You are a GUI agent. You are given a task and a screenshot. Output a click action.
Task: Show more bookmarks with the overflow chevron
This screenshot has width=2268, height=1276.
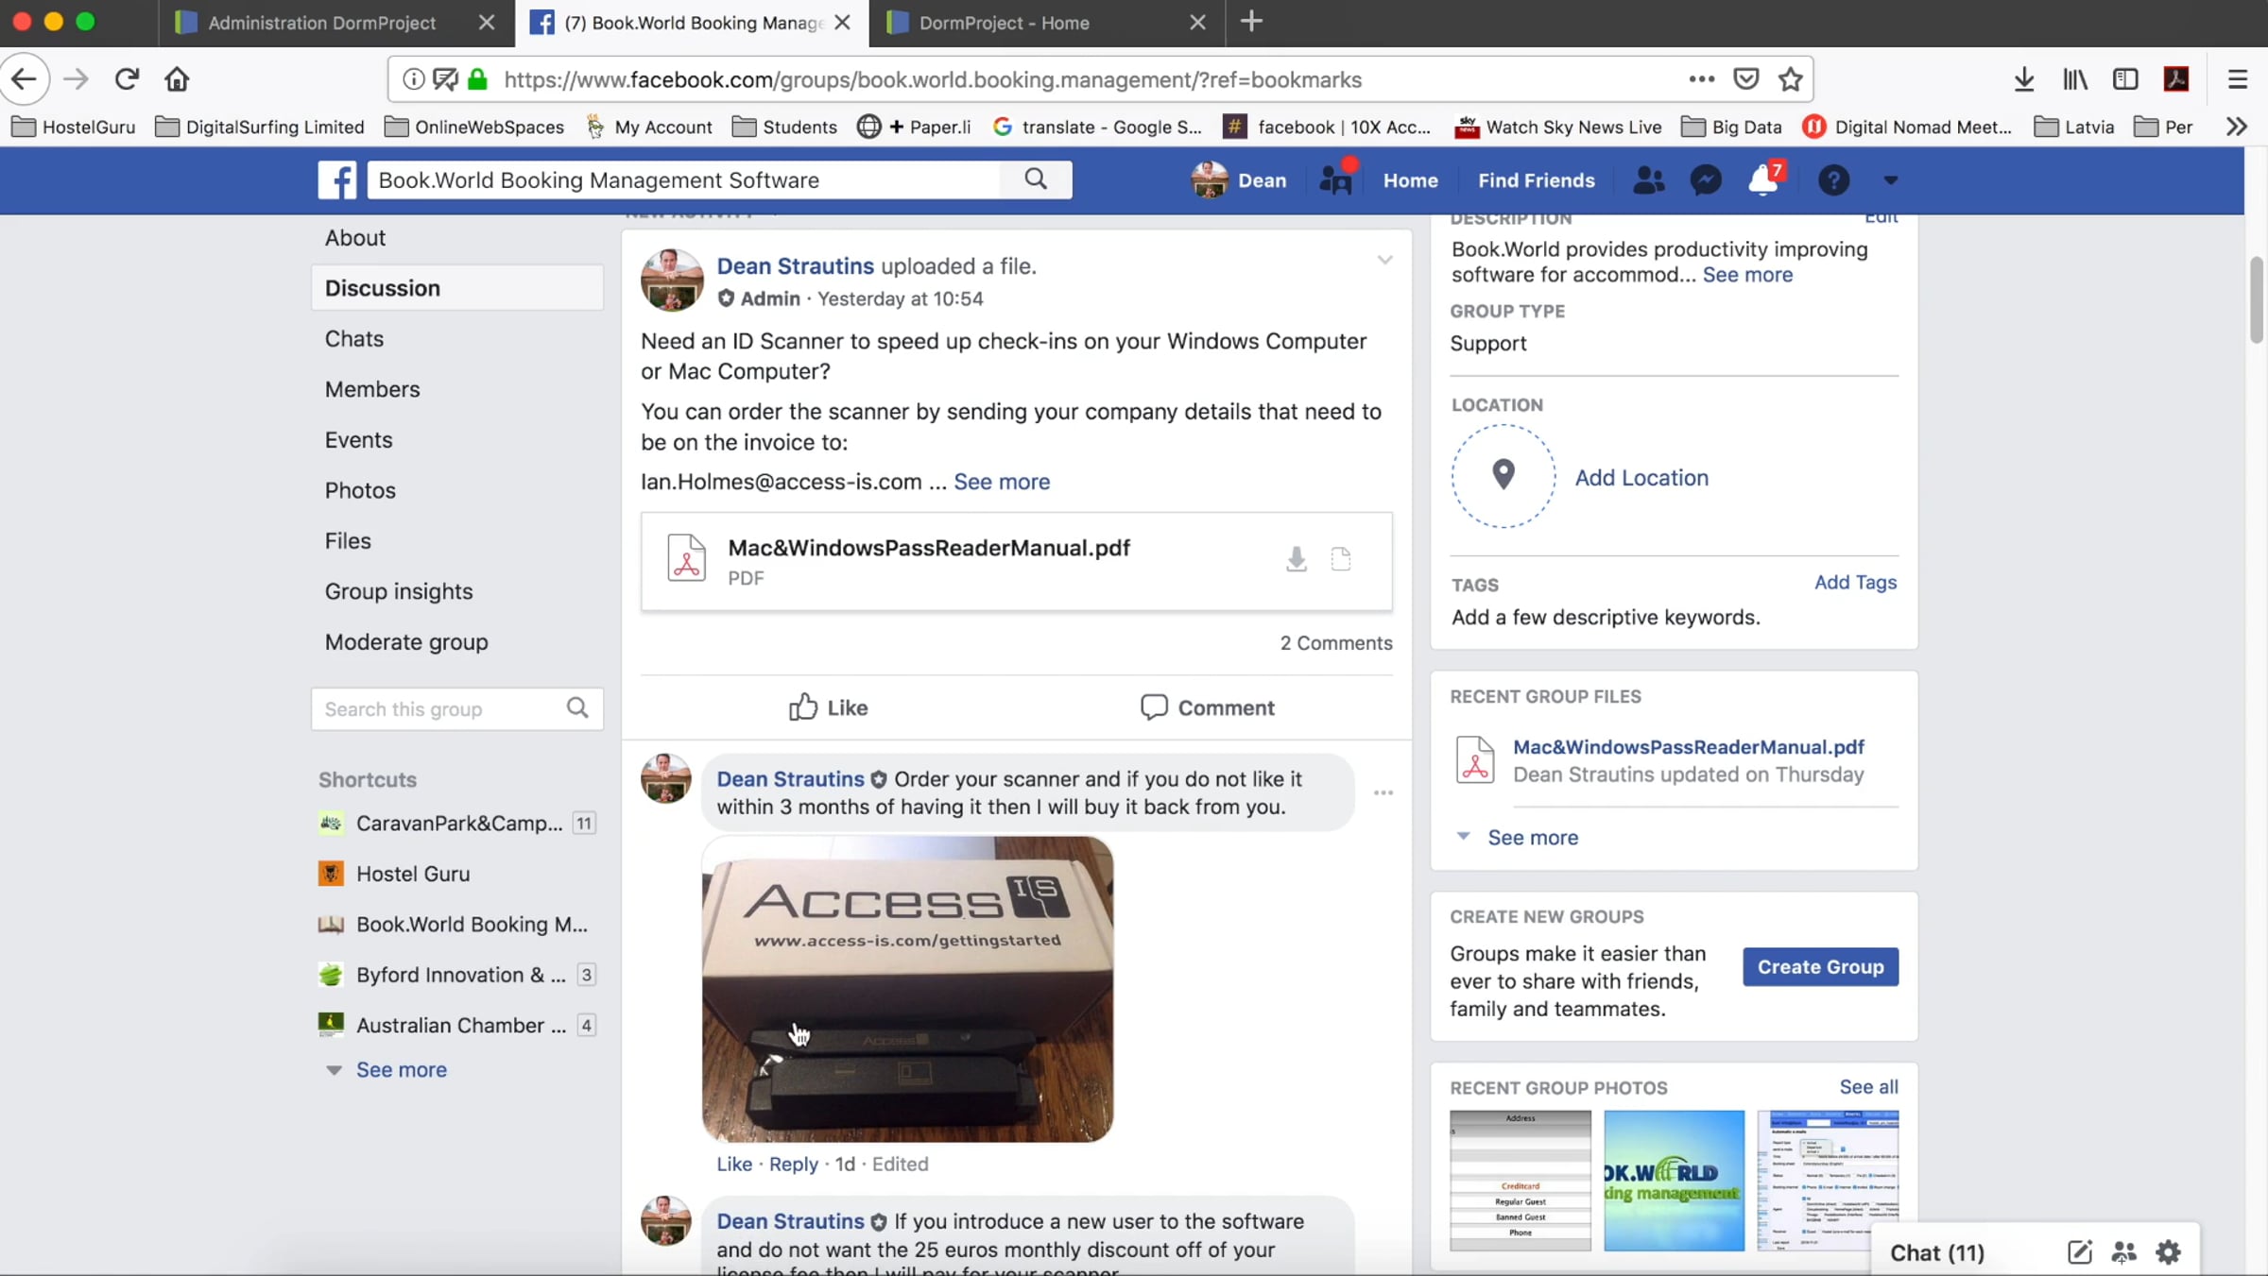(2236, 127)
